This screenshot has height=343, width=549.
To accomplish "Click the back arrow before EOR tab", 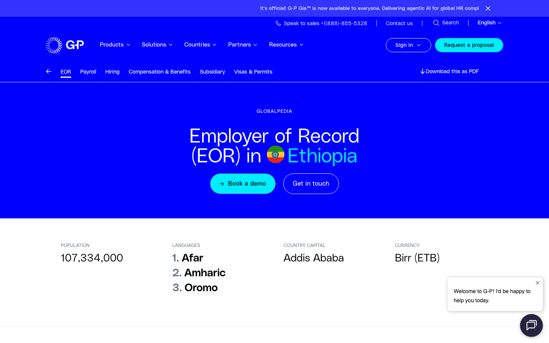I will 49,71.
